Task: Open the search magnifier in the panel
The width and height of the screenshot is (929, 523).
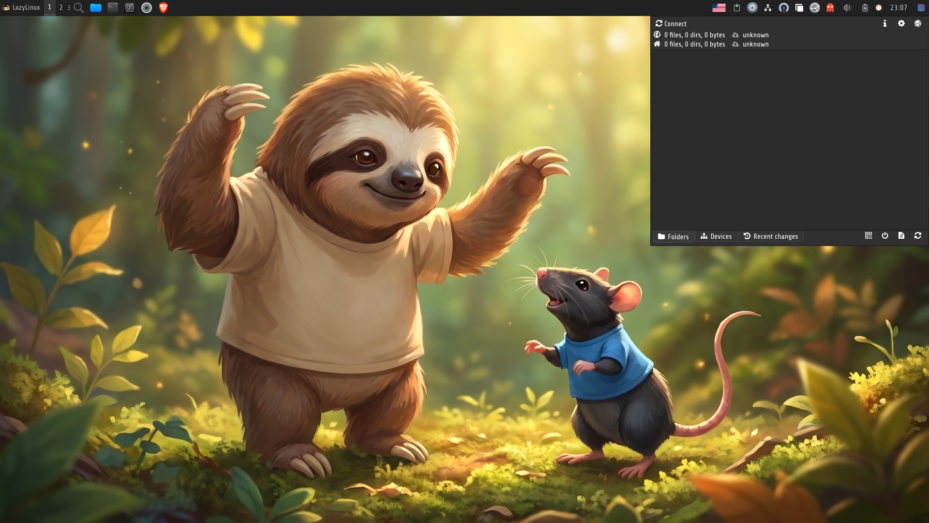Action: click(79, 8)
